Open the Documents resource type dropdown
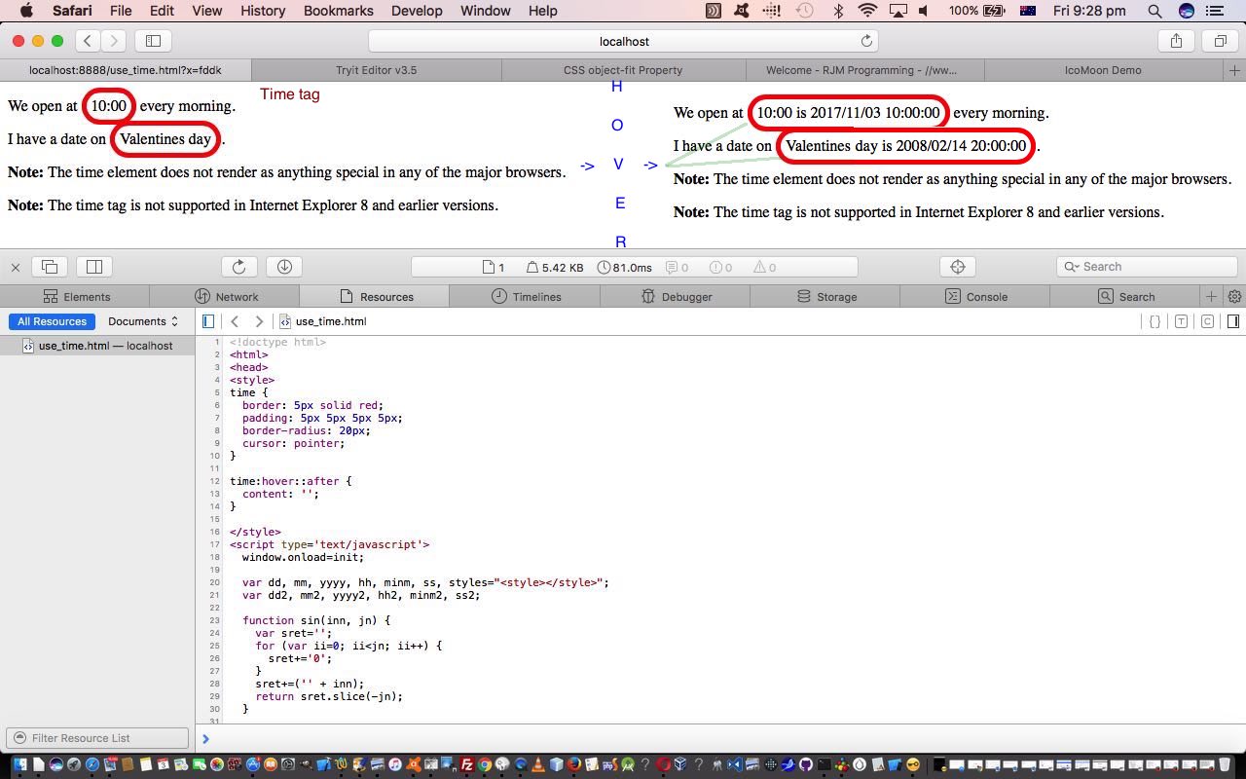The height and width of the screenshot is (779, 1246). (143, 321)
